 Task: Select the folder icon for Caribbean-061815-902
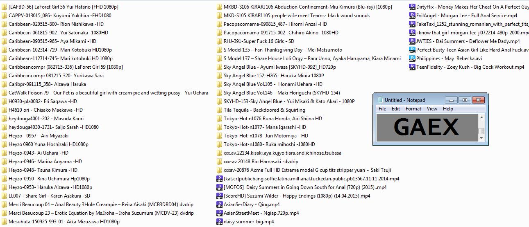pos(4,33)
